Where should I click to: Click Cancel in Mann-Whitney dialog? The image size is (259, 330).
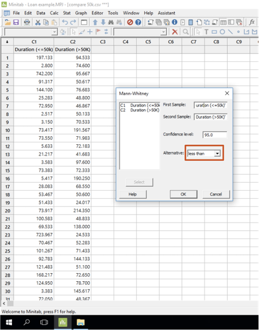(216, 194)
